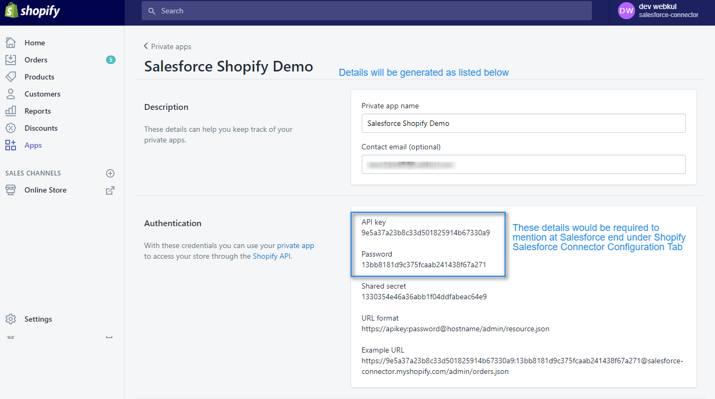Open Settings in sidebar
Viewport: 715px width, 399px height.
point(38,319)
